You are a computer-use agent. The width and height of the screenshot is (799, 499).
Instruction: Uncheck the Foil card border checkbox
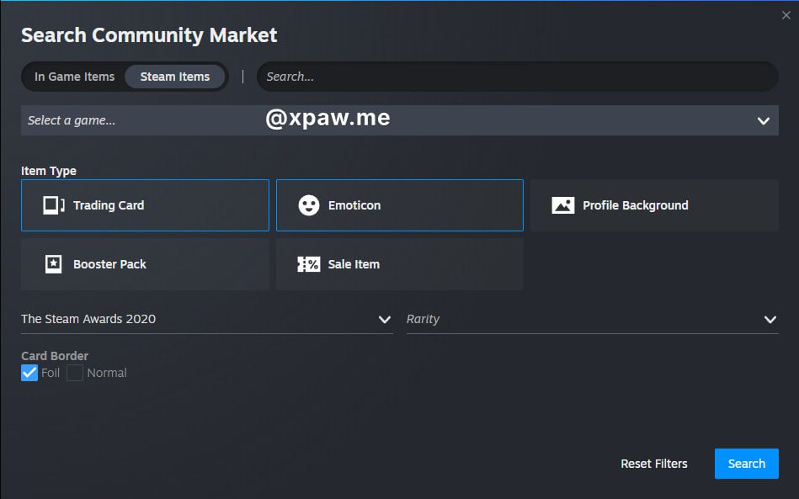(29, 373)
